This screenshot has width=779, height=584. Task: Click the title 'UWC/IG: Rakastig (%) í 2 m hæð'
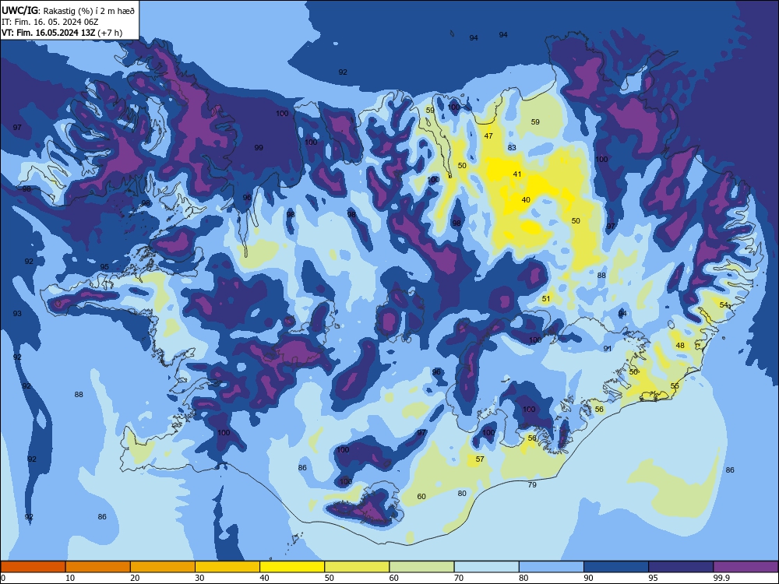(x=68, y=10)
